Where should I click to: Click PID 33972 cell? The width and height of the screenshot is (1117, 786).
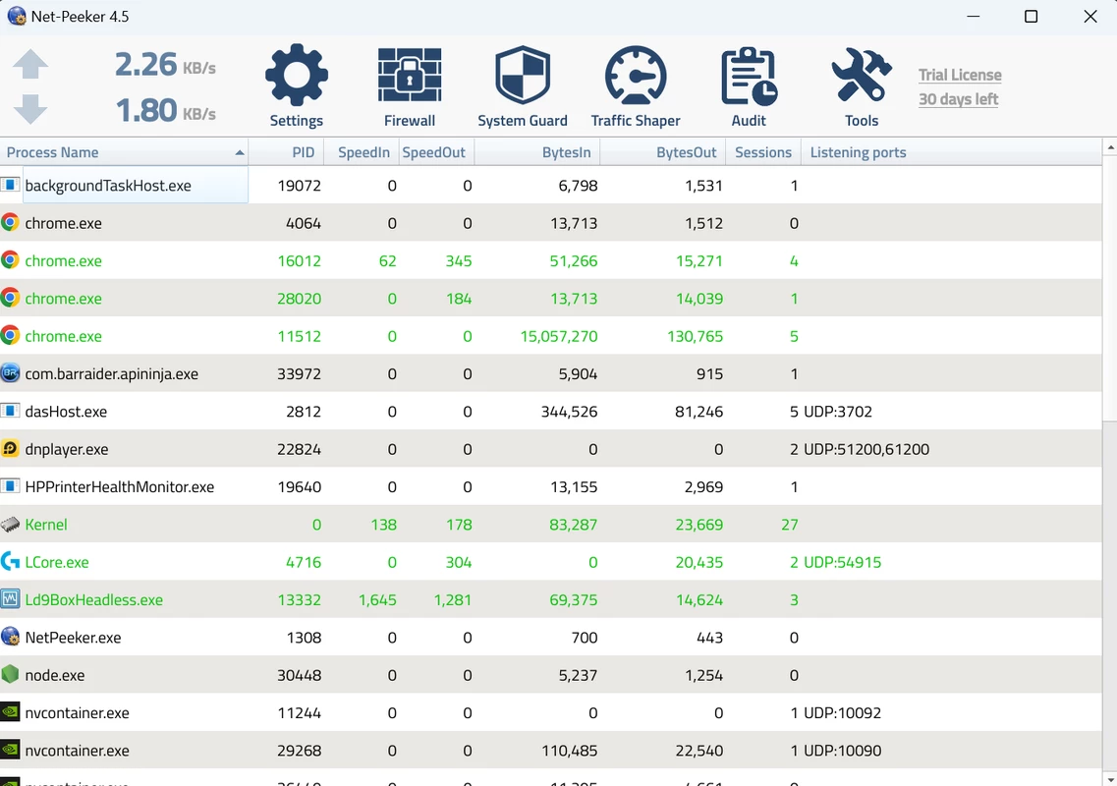point(300,373)
